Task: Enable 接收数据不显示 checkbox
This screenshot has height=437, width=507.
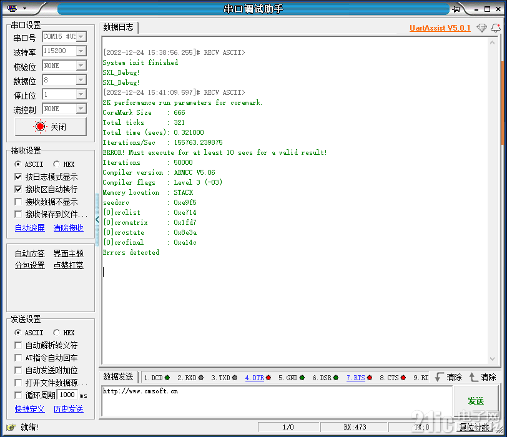Action: point(18,202)
